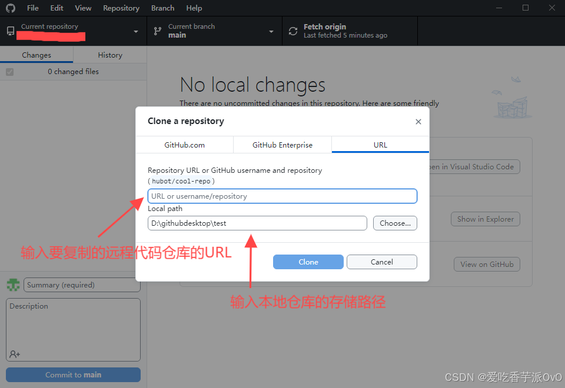Screen dimensions: 565x388
Task: Maximize the GitHub Desktop window
Action: [526, 8]
